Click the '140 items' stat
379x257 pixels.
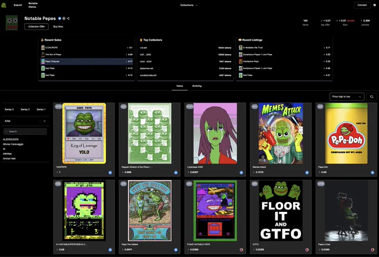coord(305,22)
